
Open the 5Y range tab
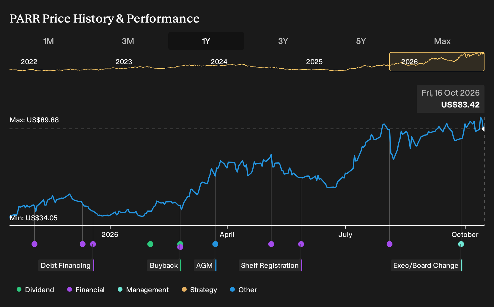point(361,41)
